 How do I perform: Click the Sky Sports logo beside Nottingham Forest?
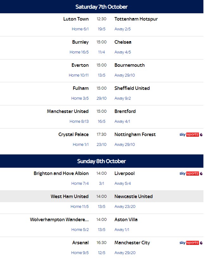click(191, 134)
